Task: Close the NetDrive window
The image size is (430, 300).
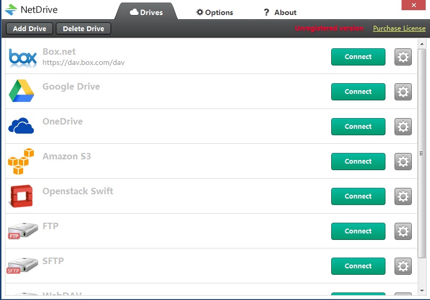Action: [x=413, y=5]
